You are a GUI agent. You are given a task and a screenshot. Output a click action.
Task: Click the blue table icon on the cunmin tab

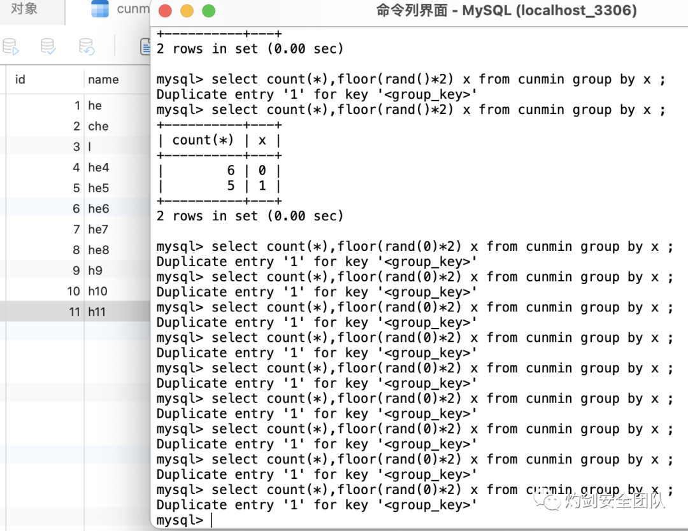(x=100, y=8)
